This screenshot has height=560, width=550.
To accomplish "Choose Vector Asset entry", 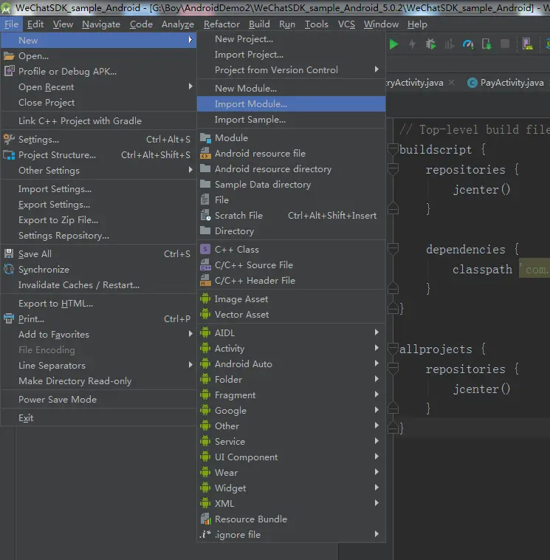I will coord(291,314).
